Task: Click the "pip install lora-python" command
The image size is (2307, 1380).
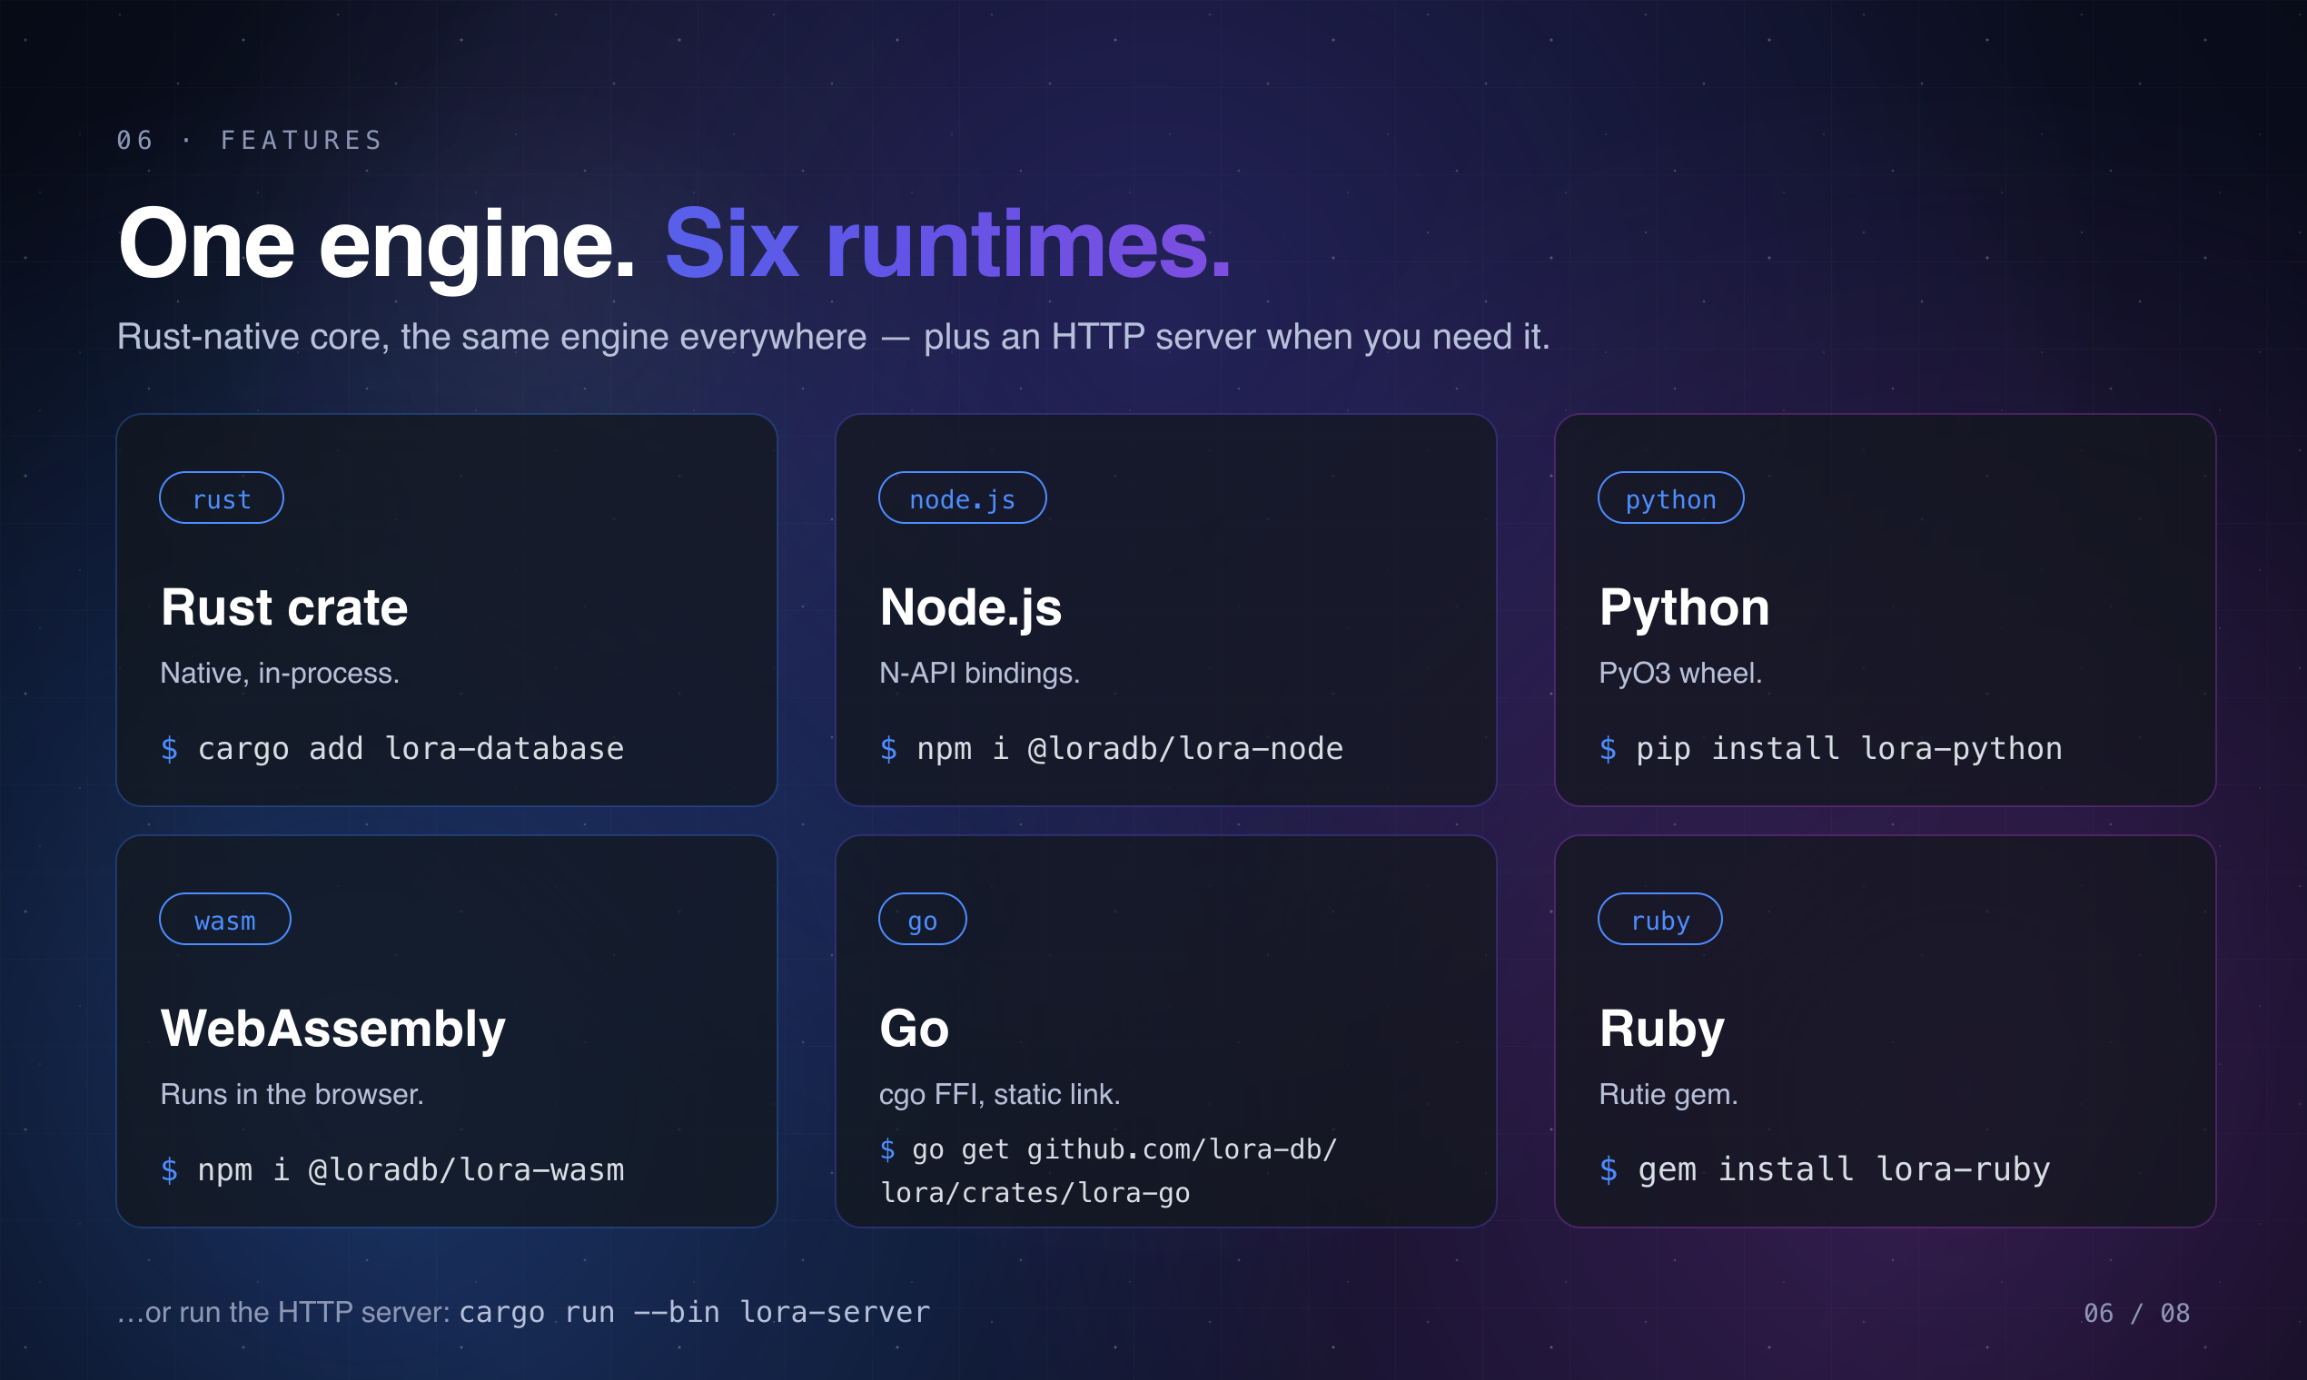Action: pyautogui.click(x=1849, y=749)
